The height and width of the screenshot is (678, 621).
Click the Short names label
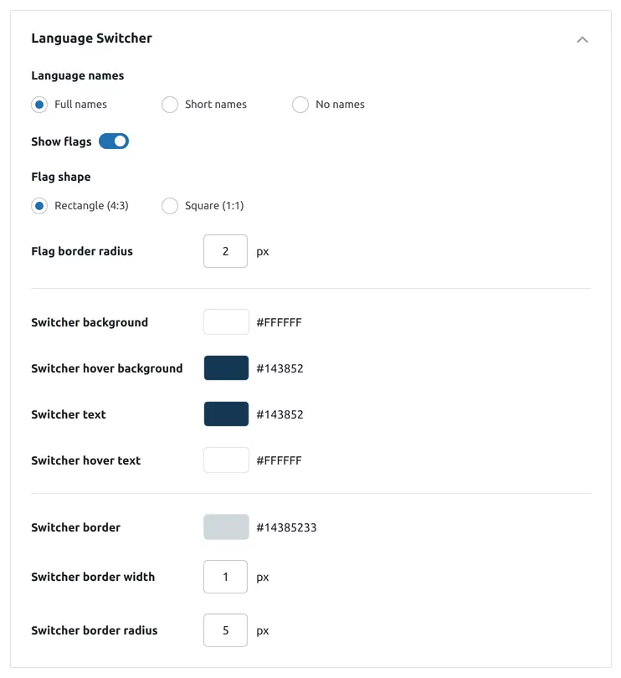[x=216, y=104]
